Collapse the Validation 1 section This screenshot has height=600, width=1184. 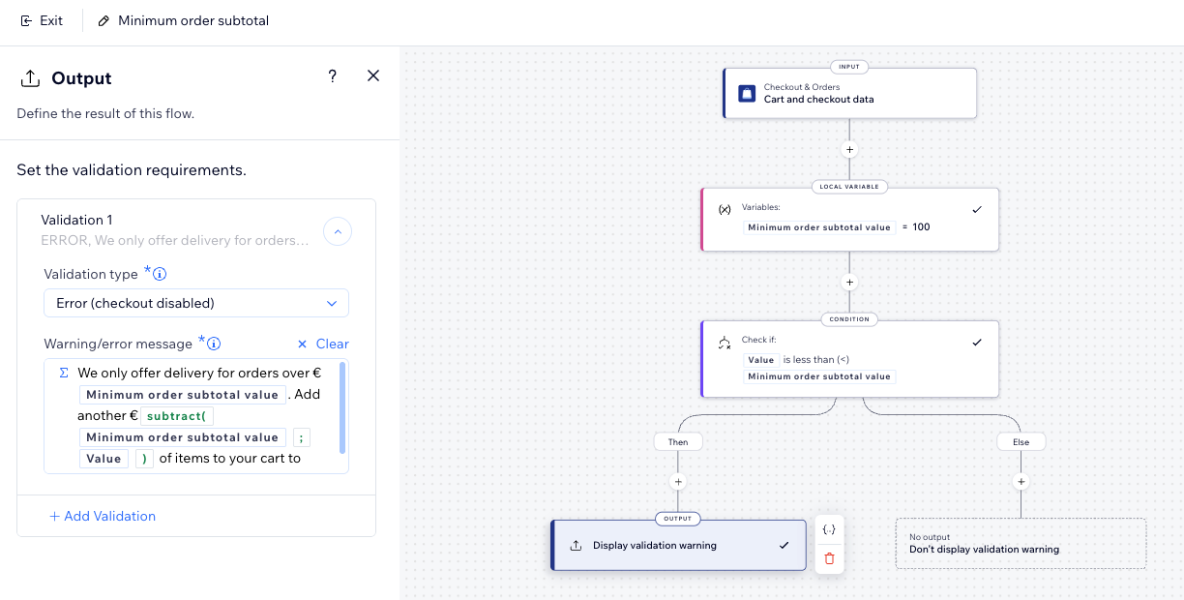click(338, 231)
